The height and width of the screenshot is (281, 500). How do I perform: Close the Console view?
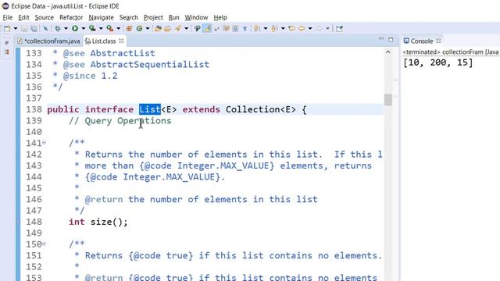pos(438,41)
